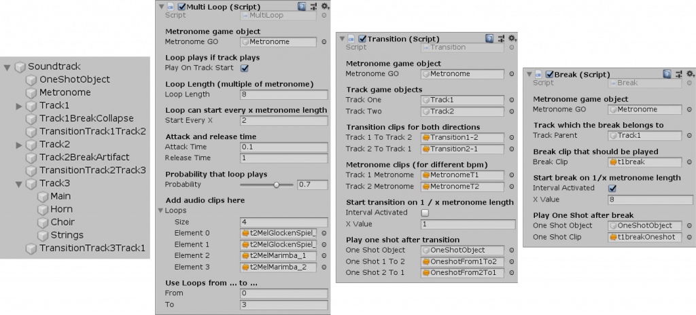Image resolution: width=696 pixels, height=315 pixels.
Task: Disable Interval Activated in Break script
Action: [x=612, y=188]
